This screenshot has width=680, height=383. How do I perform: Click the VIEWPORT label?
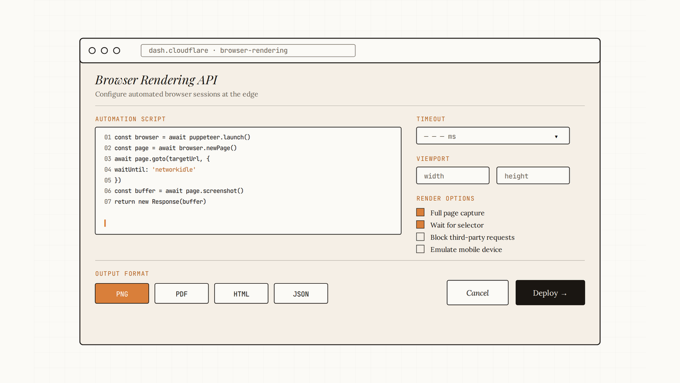433,159
